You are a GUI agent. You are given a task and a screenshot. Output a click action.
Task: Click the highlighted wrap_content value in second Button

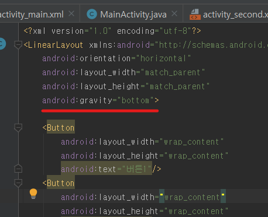coord(193,197)
